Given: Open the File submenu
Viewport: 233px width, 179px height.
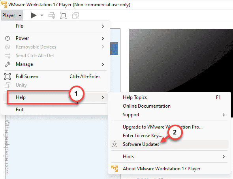Looking at the screenshot, I should tap(55, 26).
